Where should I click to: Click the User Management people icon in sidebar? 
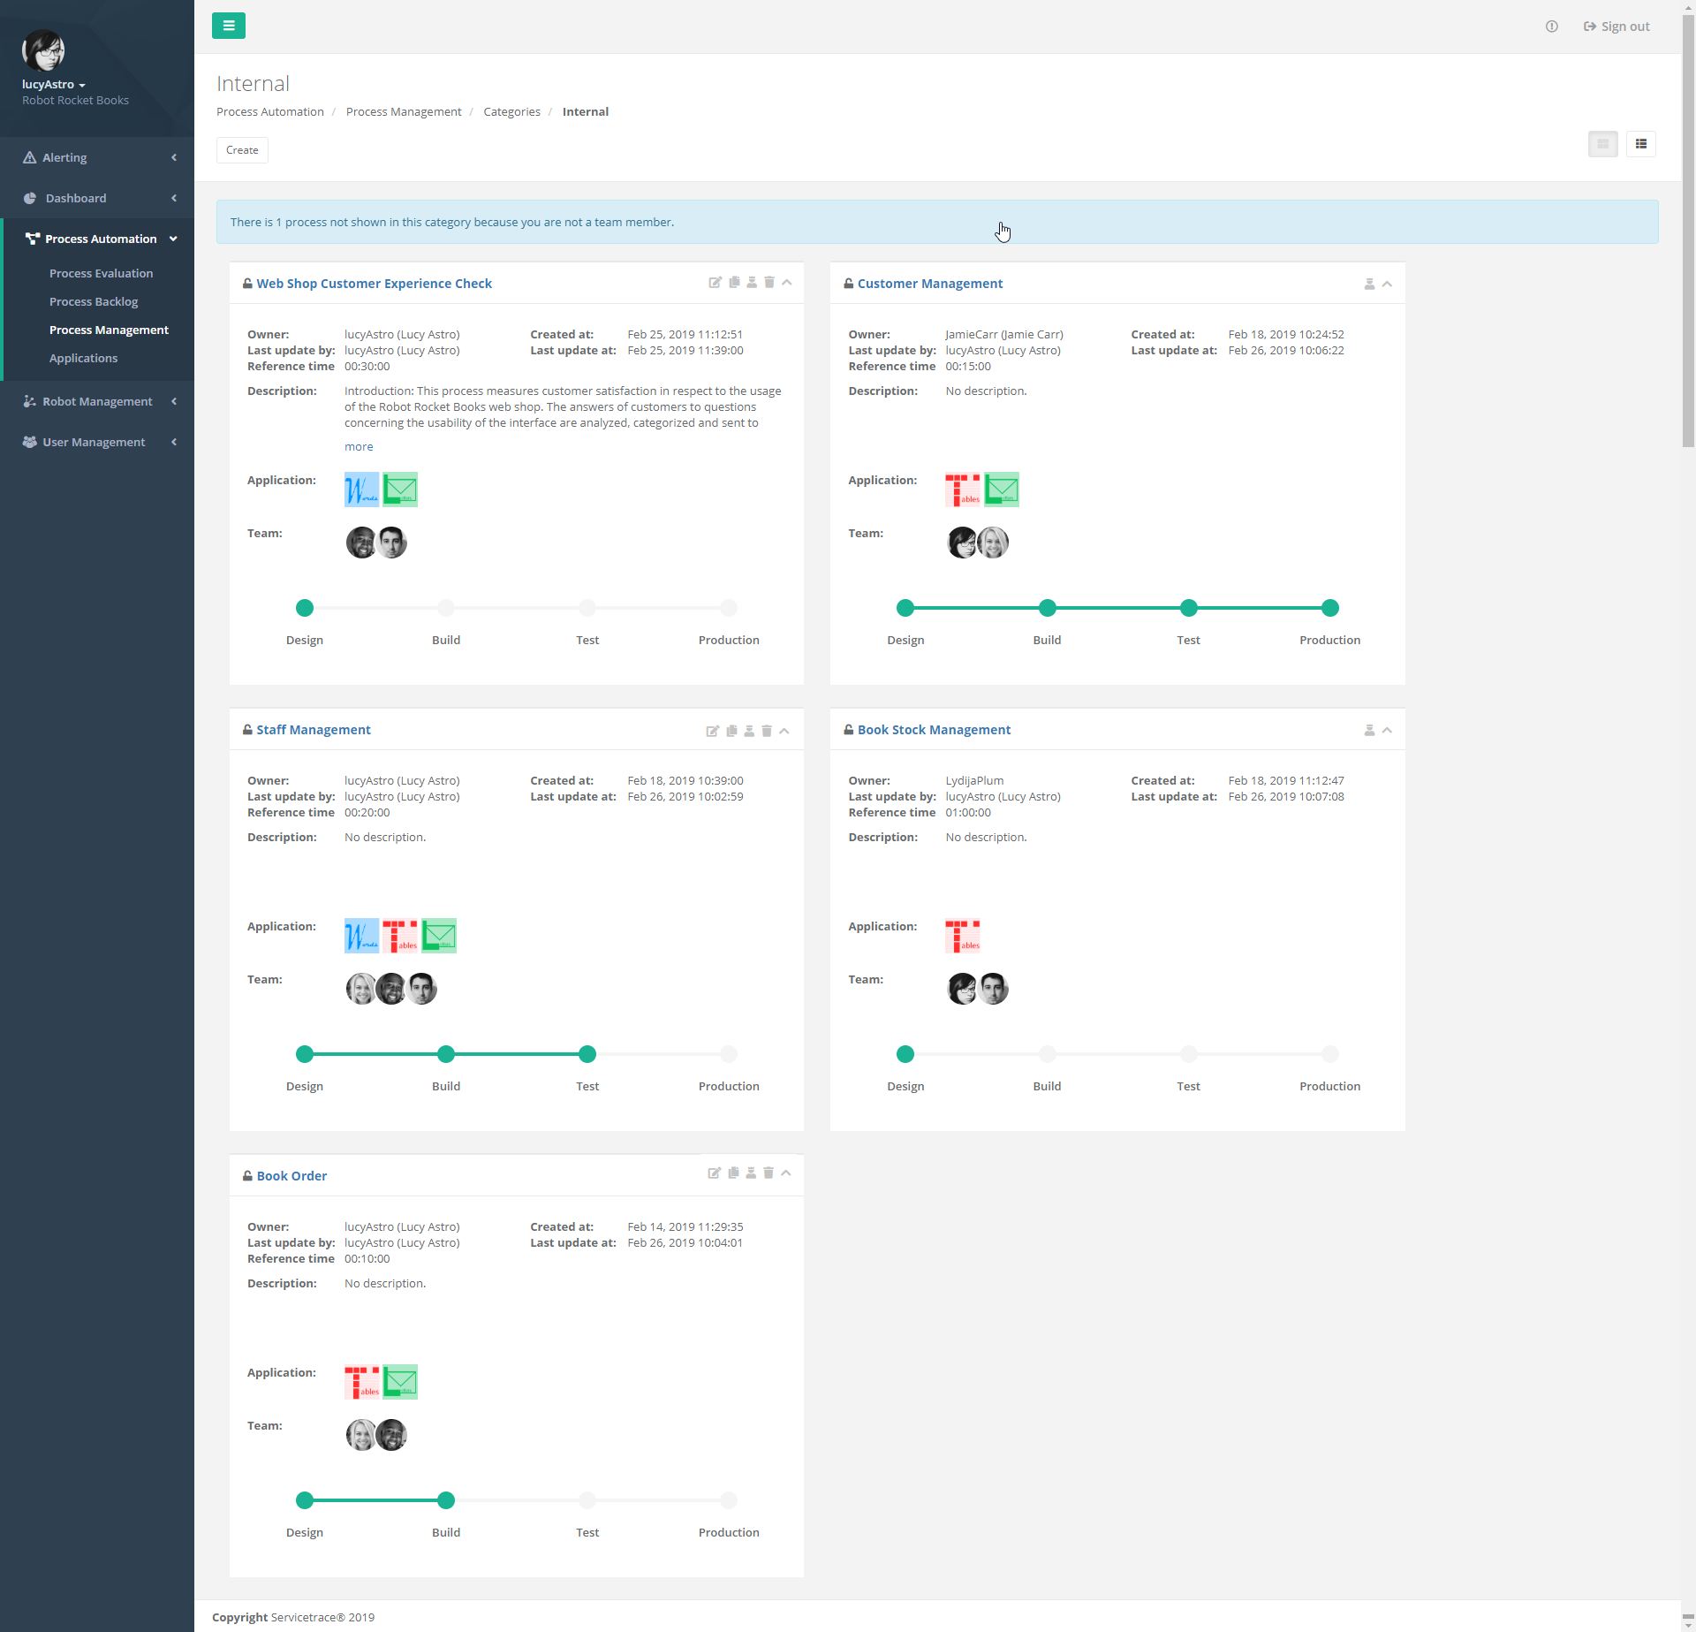coord(27,442)
